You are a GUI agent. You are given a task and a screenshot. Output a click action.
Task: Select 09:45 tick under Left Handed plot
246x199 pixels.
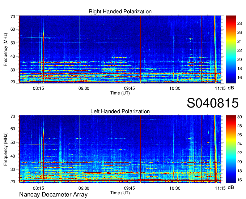129,188
